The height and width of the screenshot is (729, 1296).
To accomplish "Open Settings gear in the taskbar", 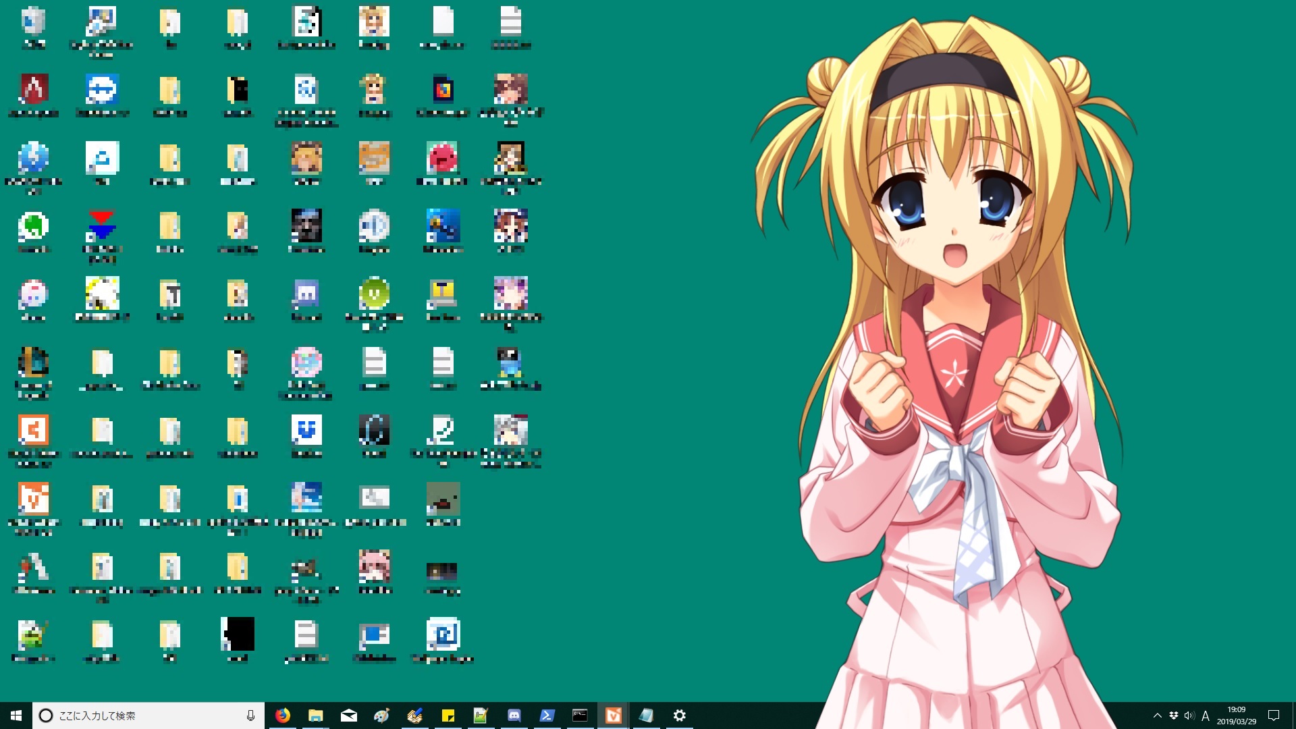I will pyautogui.click(x=679, y=715).
